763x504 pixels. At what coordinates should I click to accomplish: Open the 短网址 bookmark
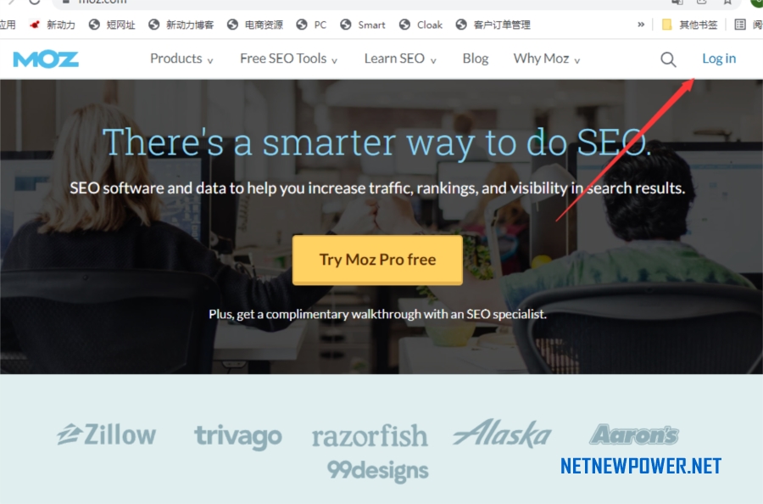(112, 25)
